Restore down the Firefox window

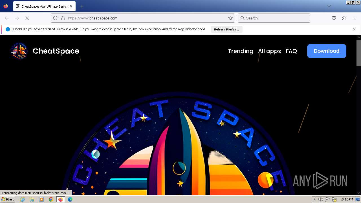(x=353, y=2)
